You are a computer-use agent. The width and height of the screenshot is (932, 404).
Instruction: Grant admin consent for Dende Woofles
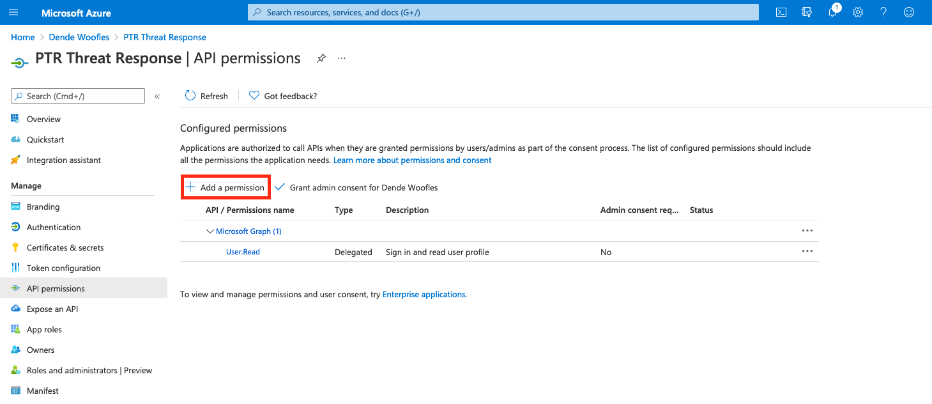pos(356,187)
